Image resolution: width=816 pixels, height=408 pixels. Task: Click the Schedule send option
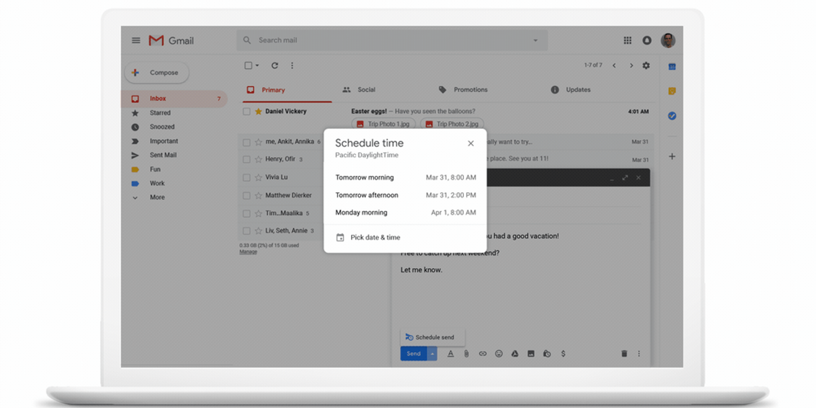[433, 337]
